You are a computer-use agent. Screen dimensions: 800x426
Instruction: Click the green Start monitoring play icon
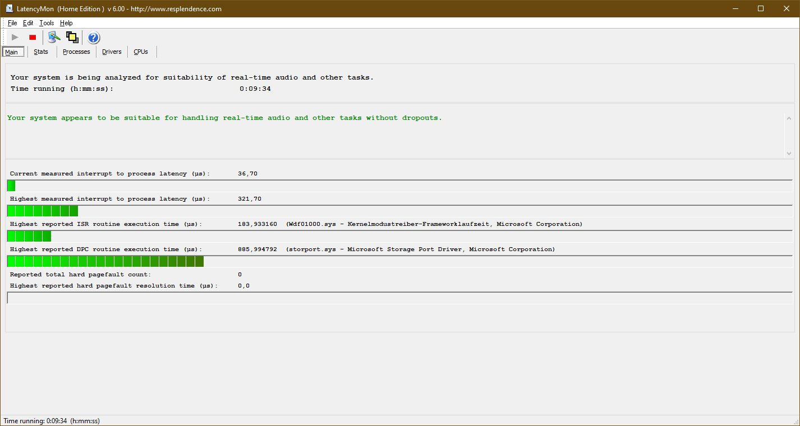(x=15, y=38)
